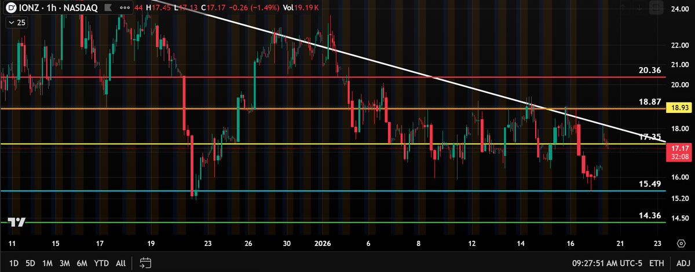Select the YTD date range
Image resolution: width=695 pixels, height=272 pixels.
coord(101,263)
